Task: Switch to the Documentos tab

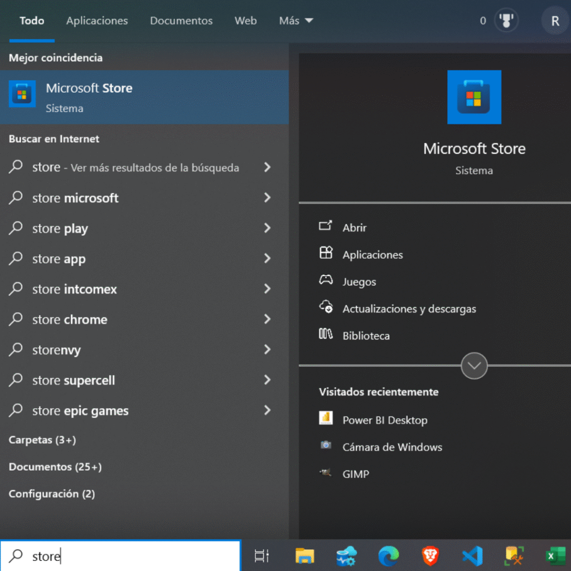Action: [x=181, y=21]
